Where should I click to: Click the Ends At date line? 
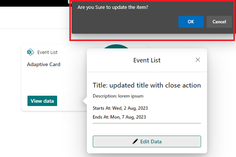119,117
